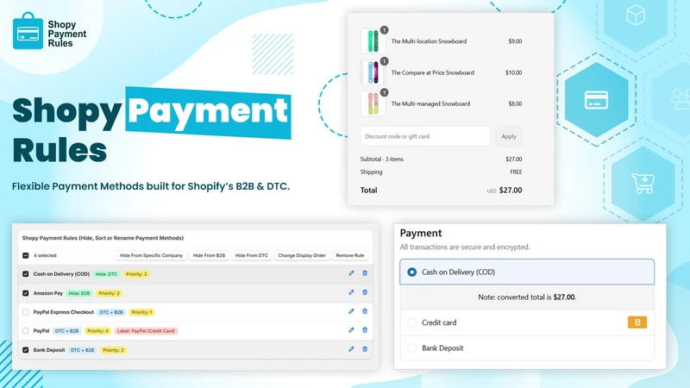This screenshot has width=690, height=388.
Task: Edit the Cash on Delivery (COD) rule
Action: tap(351, 273)
